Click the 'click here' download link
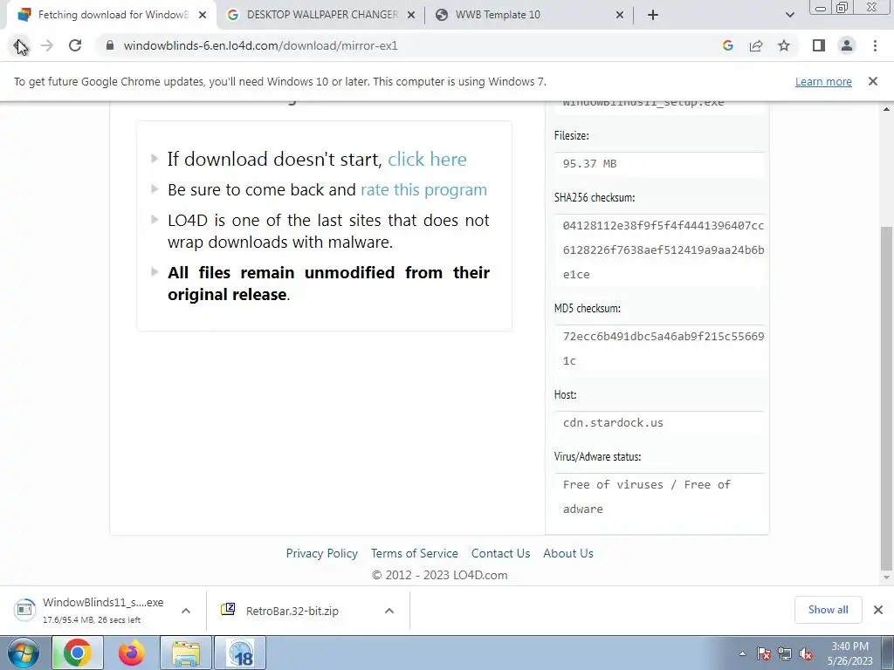Viewport: 894px width, 670px height. [x=427, y=159]
